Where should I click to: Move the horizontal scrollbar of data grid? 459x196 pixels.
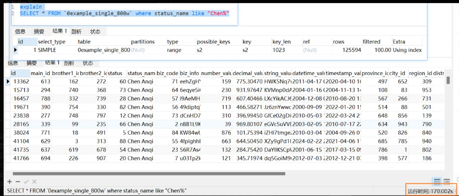tap(149, 174)
